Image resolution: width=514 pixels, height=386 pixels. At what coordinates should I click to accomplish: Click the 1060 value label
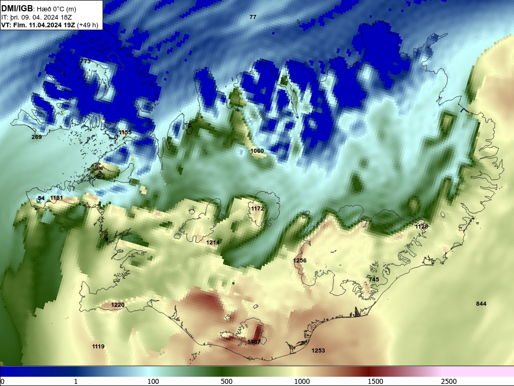tap(257, 151)
